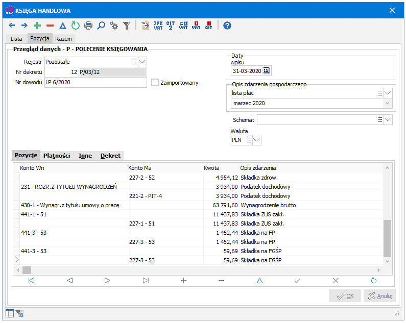Jump to last position in grid navigator
This screenshot has width=406, height=323.
pos(146,280)
